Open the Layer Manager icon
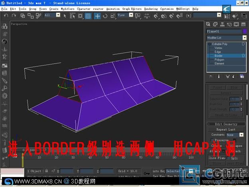 point(244,16)
